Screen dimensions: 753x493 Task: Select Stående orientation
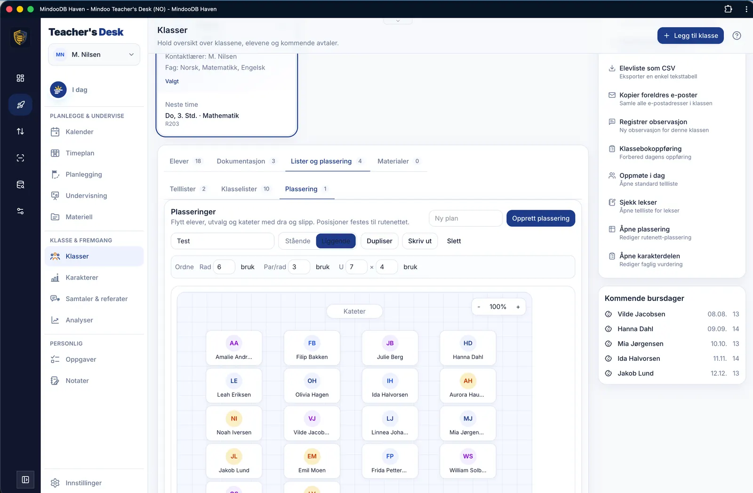coord(297,241)
